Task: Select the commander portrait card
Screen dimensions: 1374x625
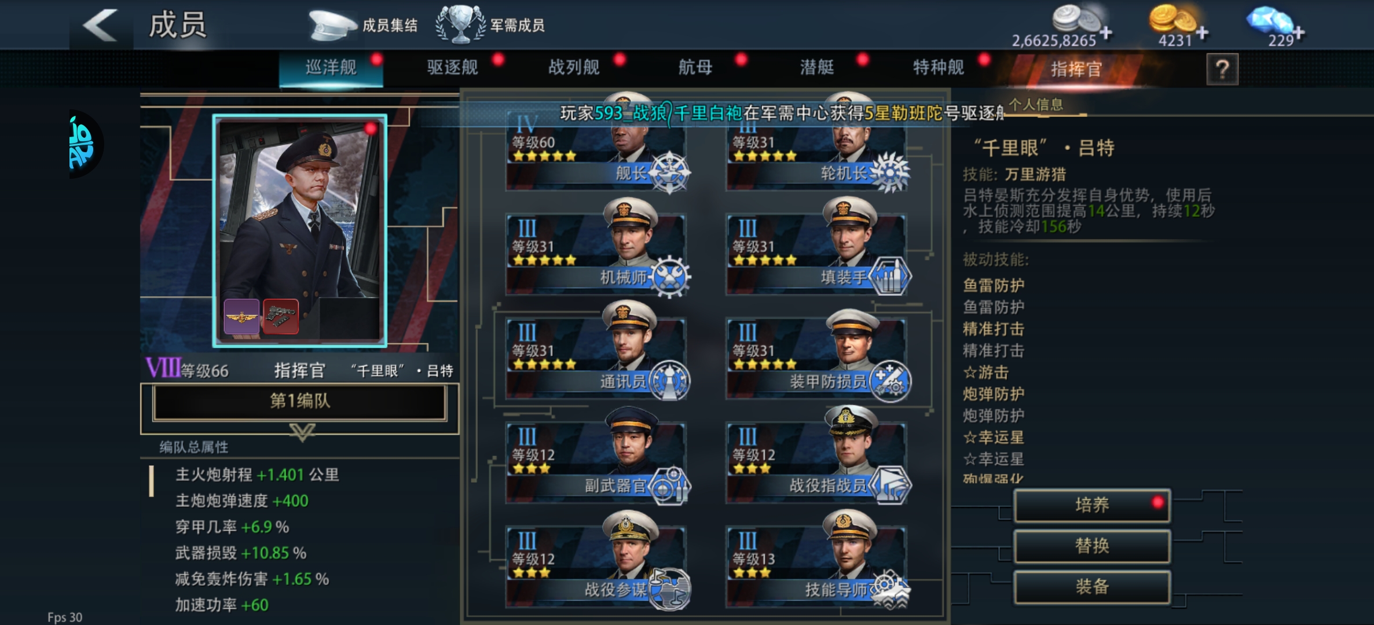Action: click(299, 230)
